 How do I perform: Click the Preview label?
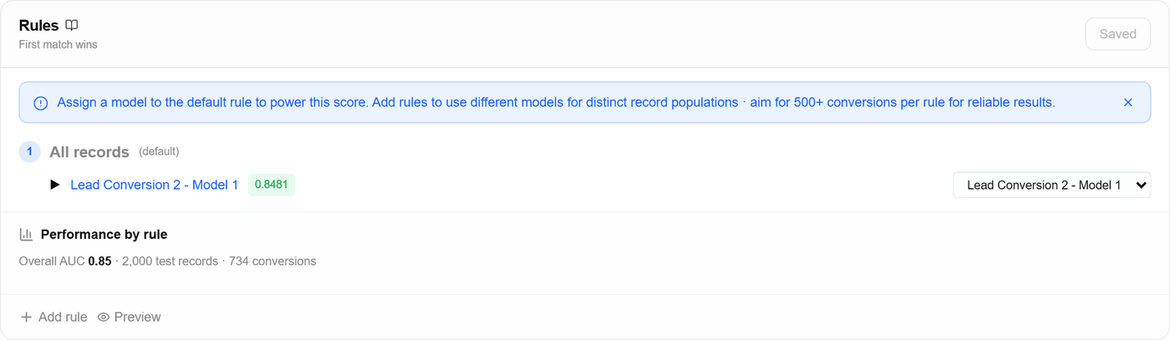pyautogui.click(x=138, y=317)
